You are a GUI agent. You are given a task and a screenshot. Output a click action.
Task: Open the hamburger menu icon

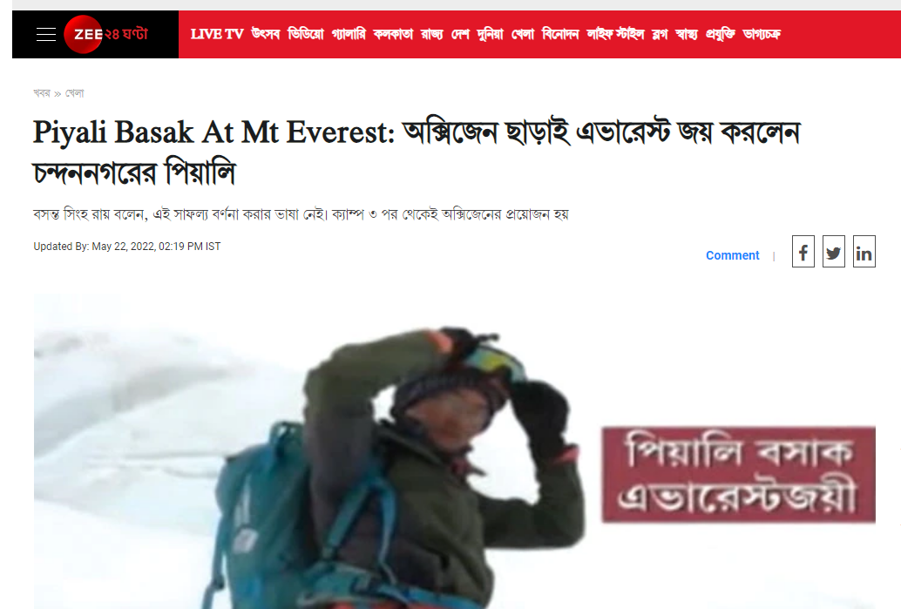pyautogui.click(x=46, y=35)
